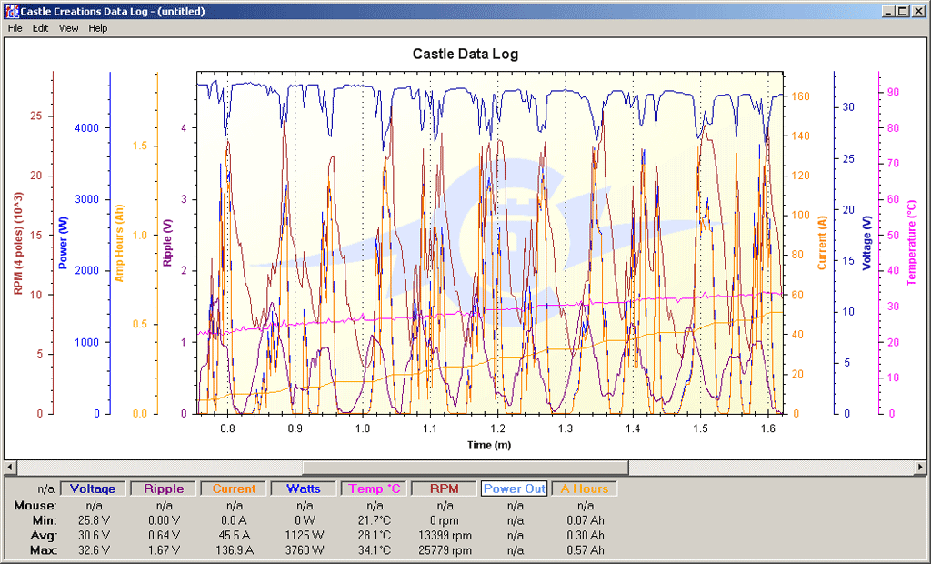931x564 pixels.
Task: Toggle the Current series button
Action: pyautogui.click(x=234, y=488)
